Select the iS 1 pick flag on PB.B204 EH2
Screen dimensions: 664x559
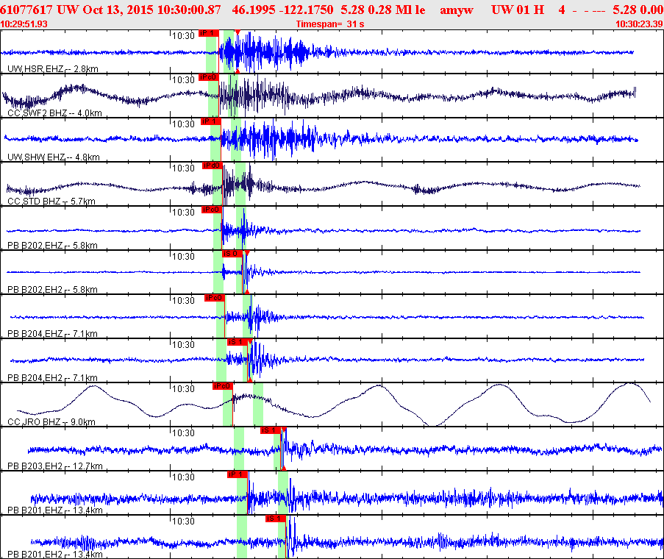237,342
